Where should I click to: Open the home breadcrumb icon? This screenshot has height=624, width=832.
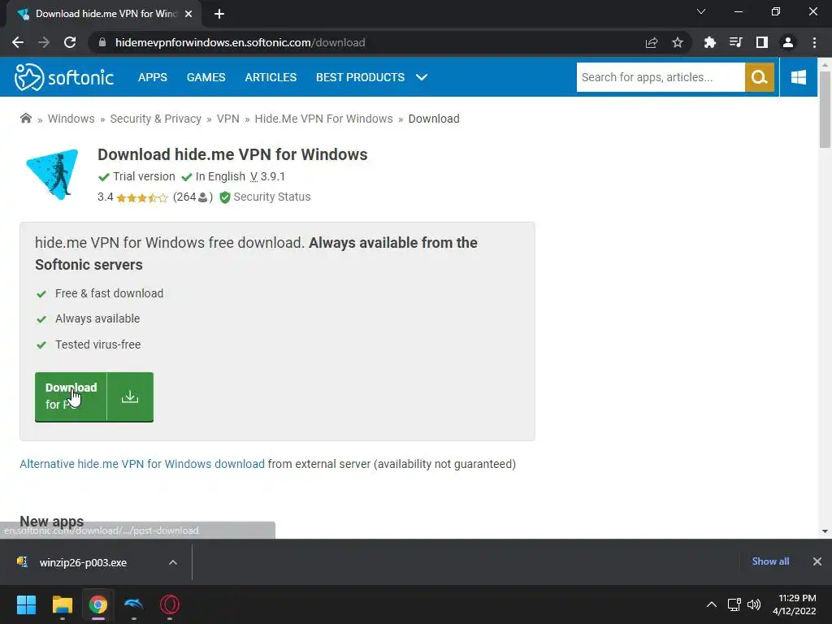[x=25, y=118]
